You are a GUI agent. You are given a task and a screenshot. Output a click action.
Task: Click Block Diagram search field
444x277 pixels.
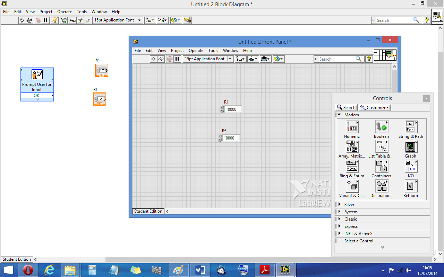pyautogui.click(x=396, y=20)
